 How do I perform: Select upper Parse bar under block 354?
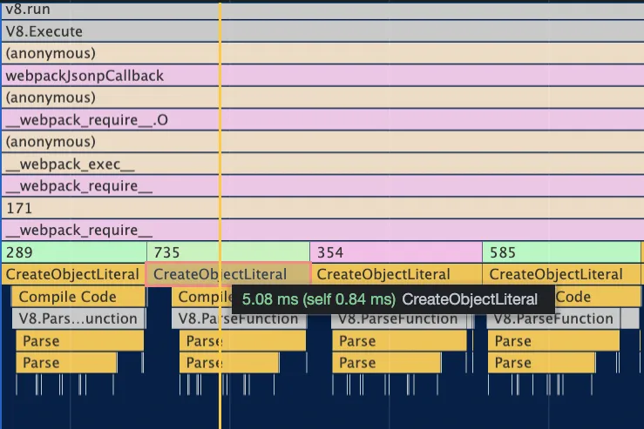coord(399,341)
